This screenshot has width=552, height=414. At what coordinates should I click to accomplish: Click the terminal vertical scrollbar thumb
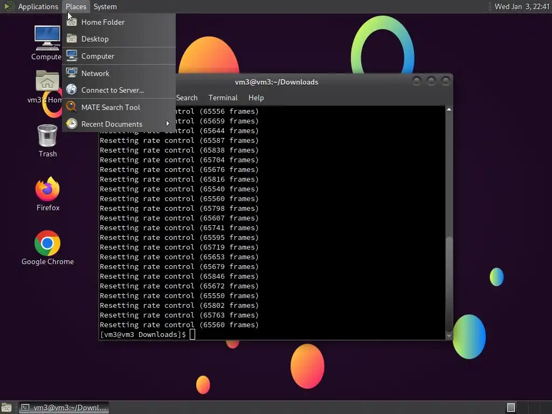[x=449, y=284]
